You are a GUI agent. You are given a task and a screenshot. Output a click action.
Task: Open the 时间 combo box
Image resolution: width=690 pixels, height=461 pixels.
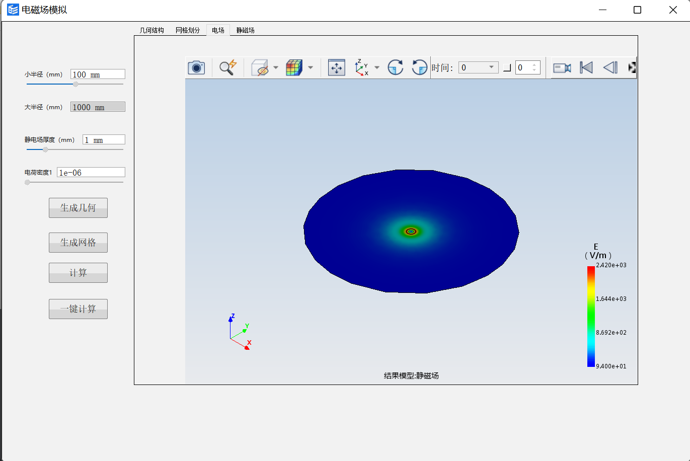point(478,67)
